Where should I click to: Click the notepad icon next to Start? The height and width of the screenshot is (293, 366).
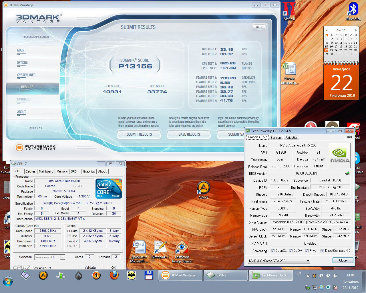pyautogui.click(x=25, y=276)
